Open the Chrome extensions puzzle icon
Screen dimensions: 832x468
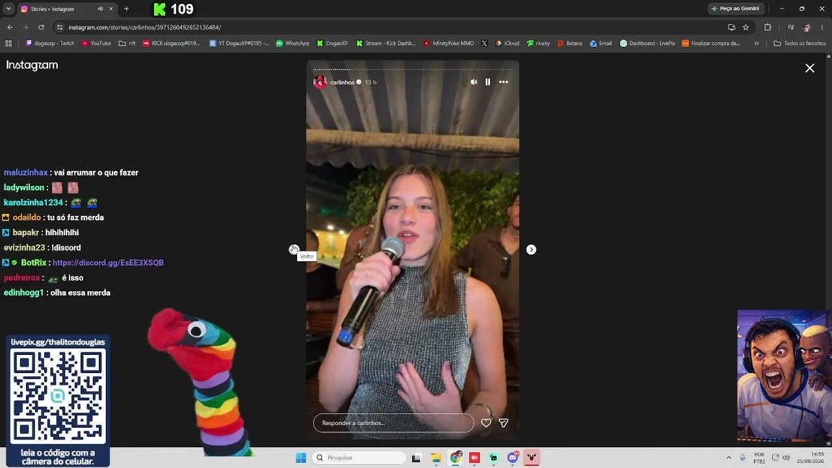(x=768, y=27)
